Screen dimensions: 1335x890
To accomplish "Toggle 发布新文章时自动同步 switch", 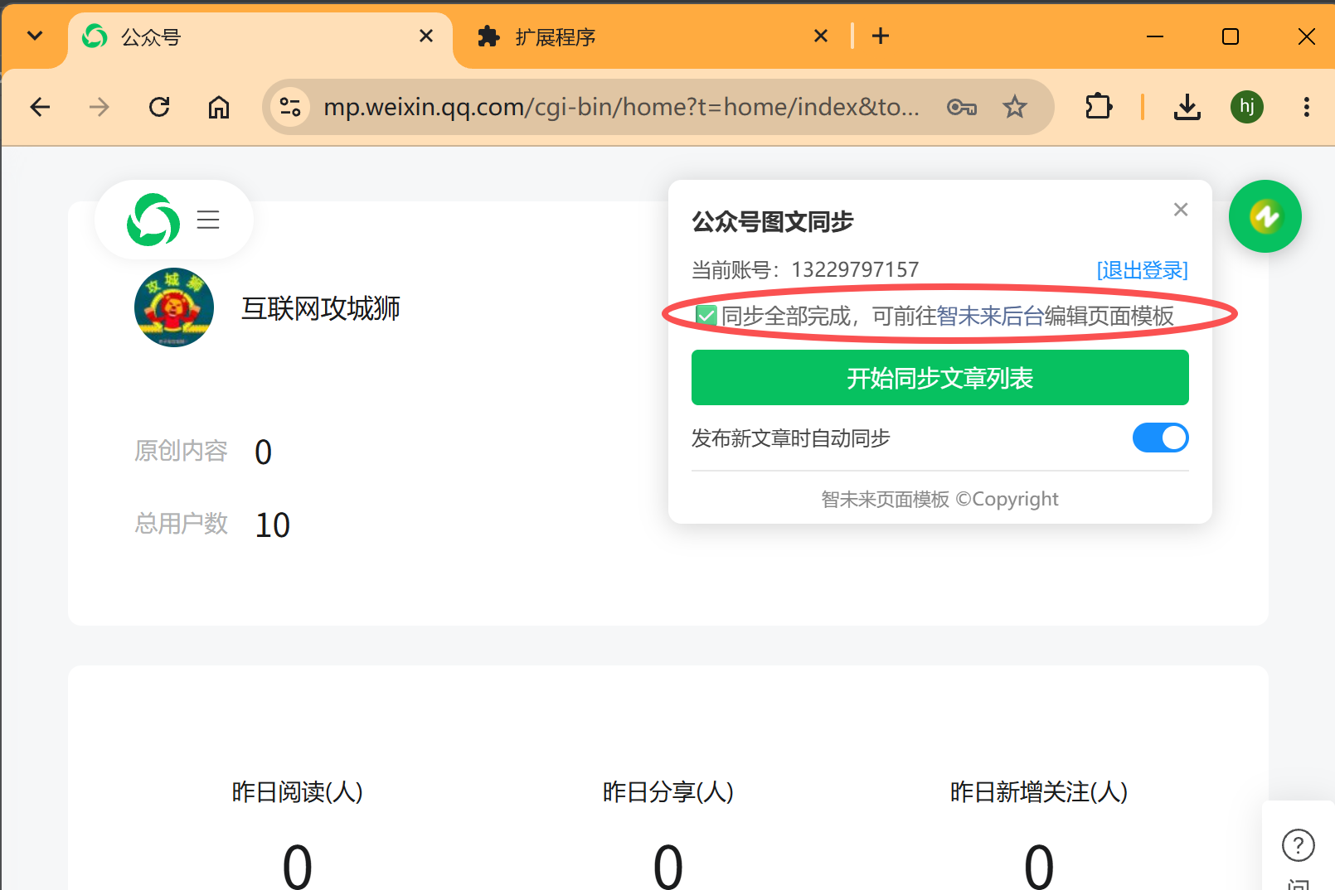I will pos(1161,438).
